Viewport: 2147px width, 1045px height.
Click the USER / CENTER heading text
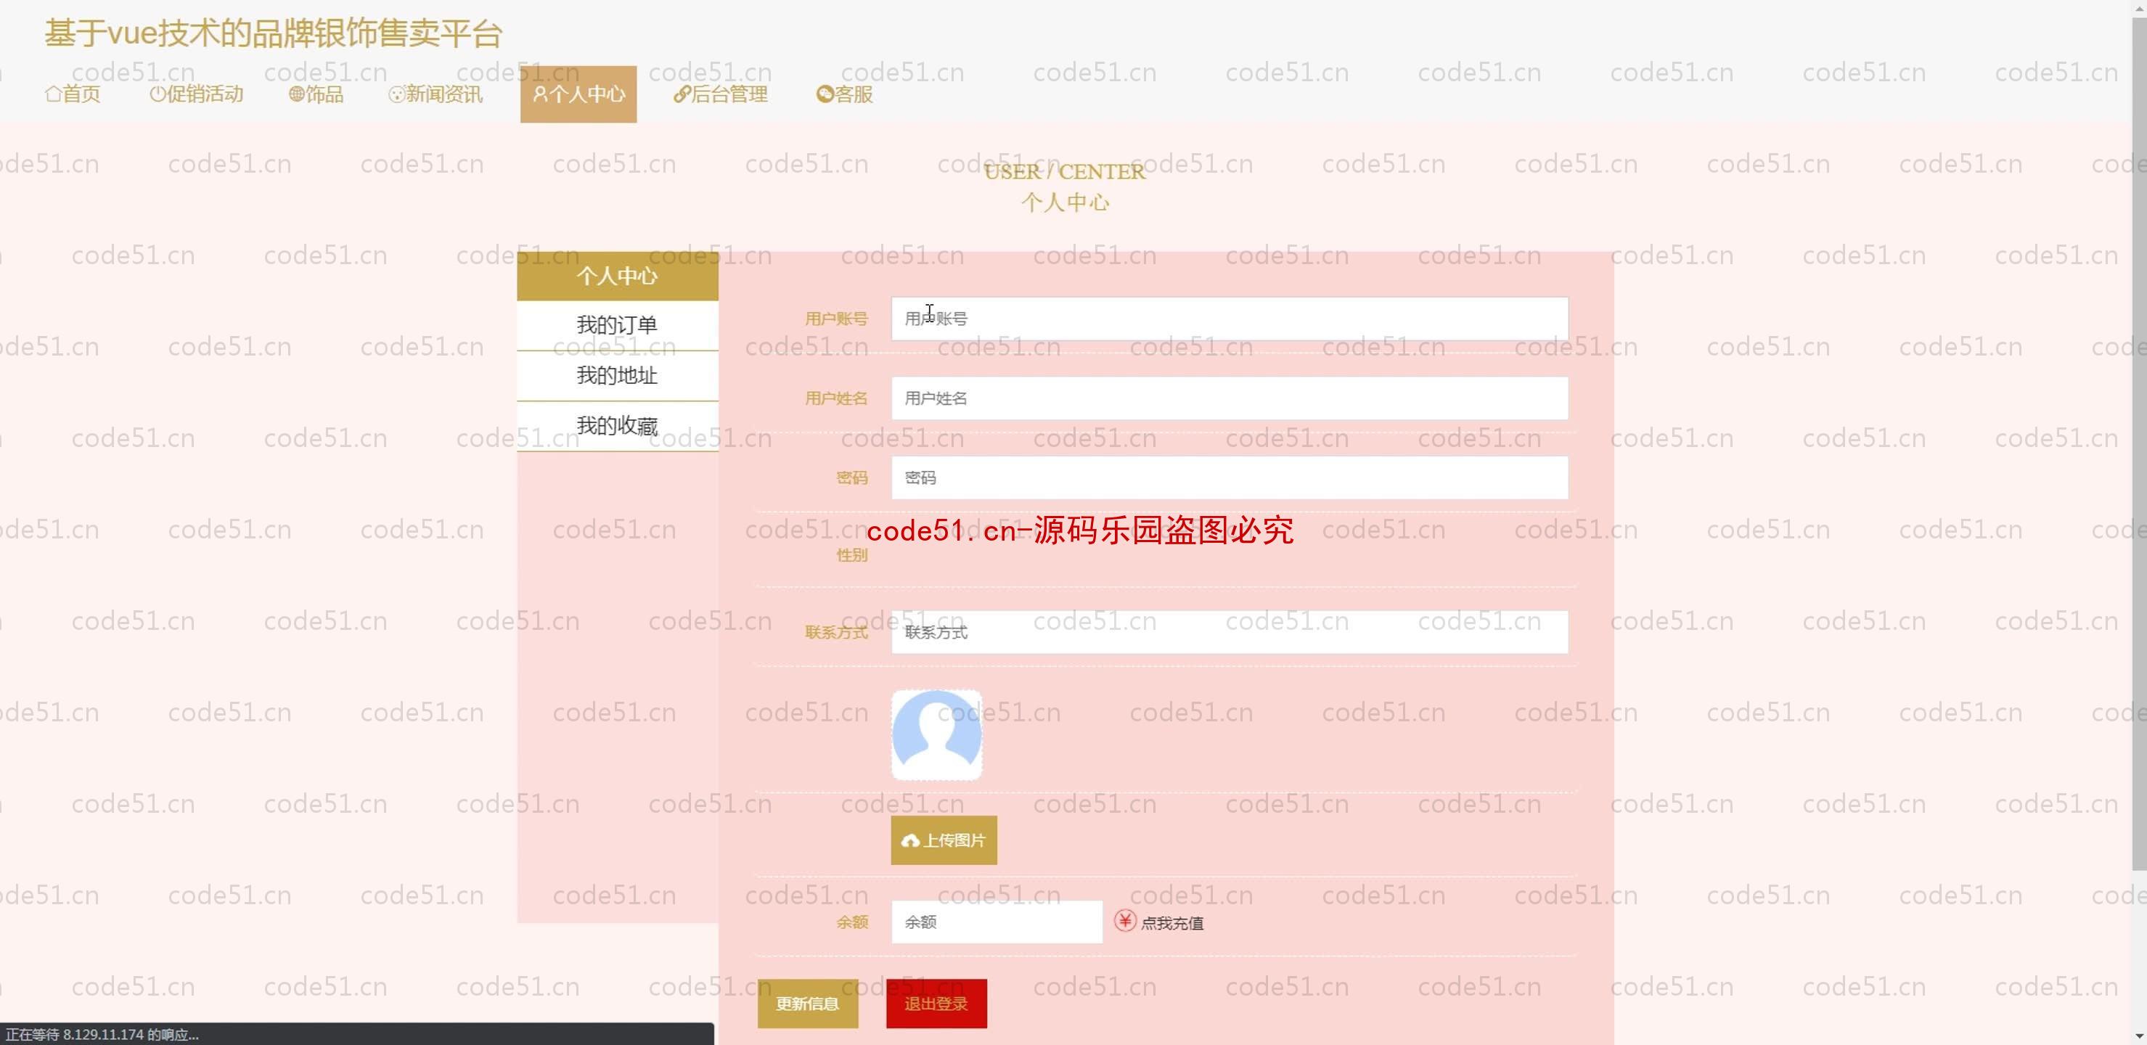(x=1066, y=172)
